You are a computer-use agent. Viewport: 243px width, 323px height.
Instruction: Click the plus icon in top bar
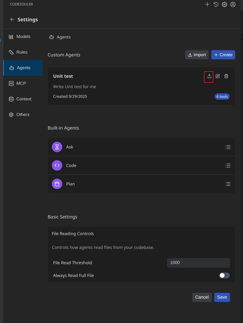click(207, 4)
